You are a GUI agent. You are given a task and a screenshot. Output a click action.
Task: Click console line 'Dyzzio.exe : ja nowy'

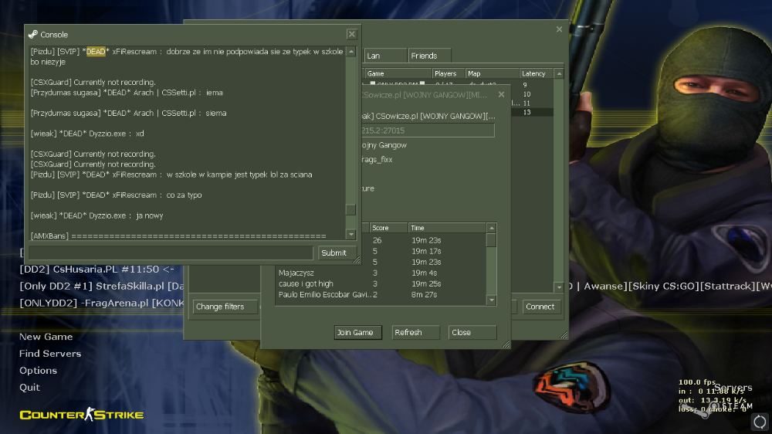[96, 215]
